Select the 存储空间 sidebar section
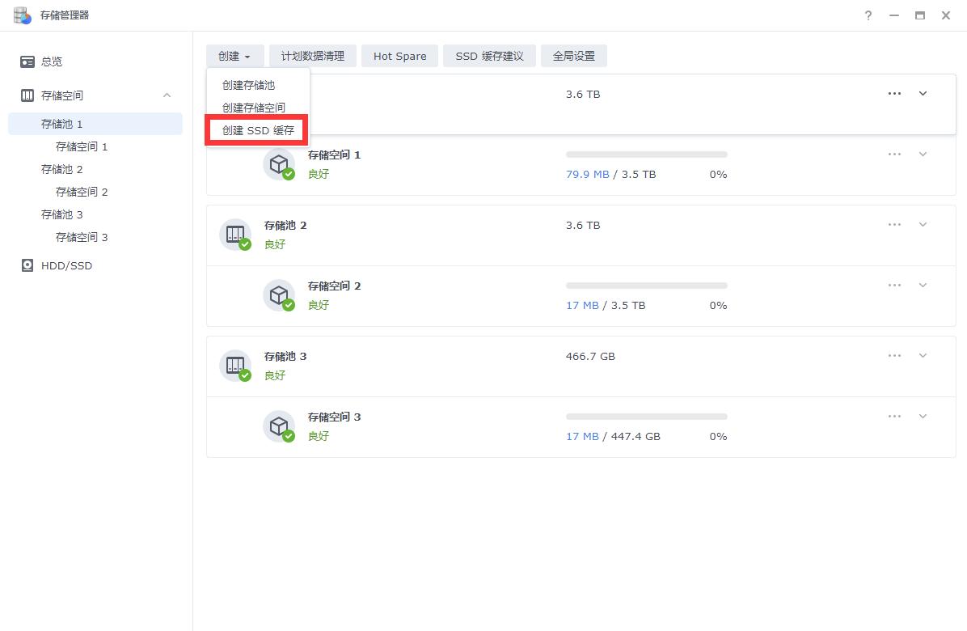This screenshot has width=967, height=631. [x=61, y=95]
